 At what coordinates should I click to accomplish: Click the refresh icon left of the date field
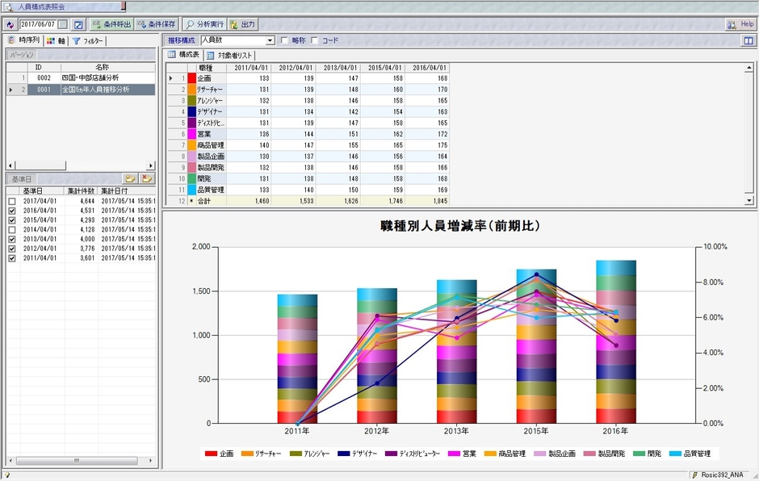click(10, 24)
